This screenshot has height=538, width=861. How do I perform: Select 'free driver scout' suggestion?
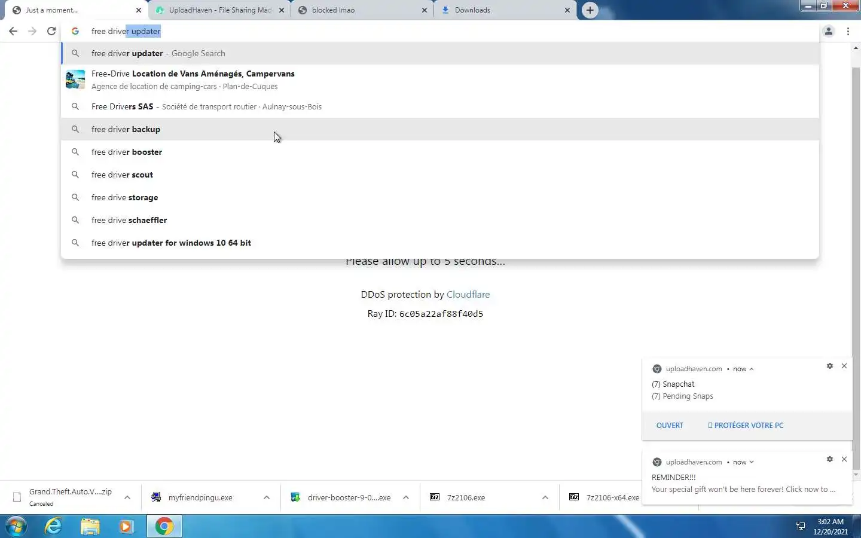(440, 175)
